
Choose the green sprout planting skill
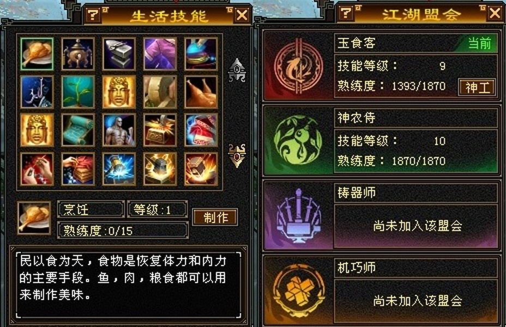(x=78, y=92)
